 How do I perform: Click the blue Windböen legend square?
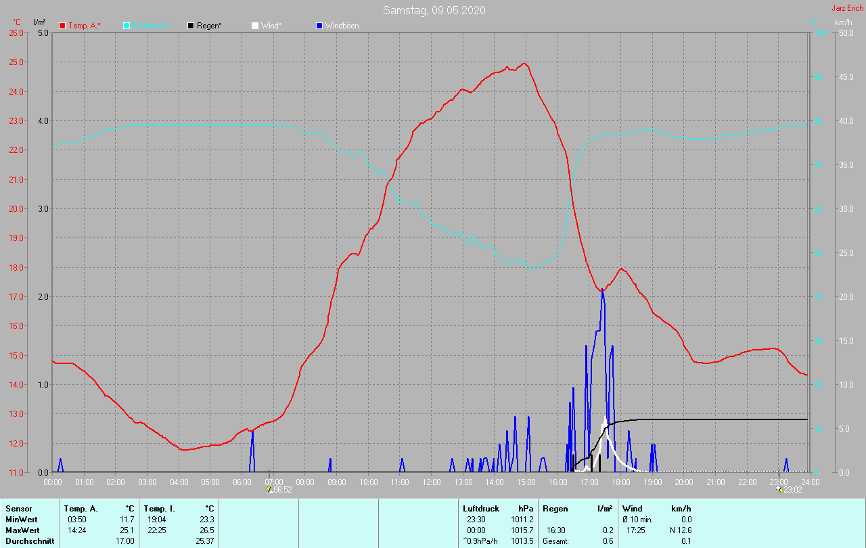(x=319, y=26)
